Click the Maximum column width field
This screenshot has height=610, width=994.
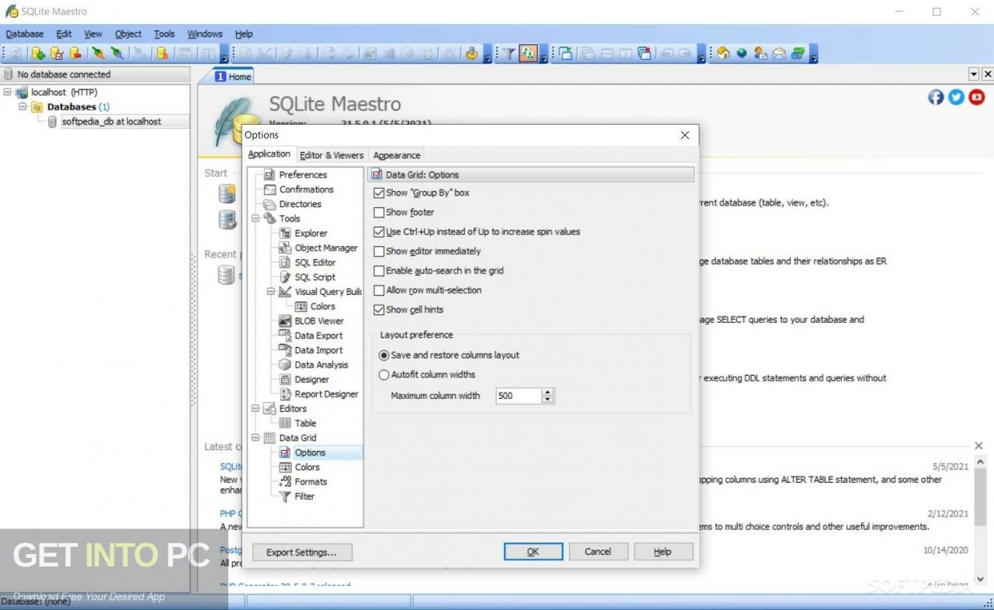point(518,396)
